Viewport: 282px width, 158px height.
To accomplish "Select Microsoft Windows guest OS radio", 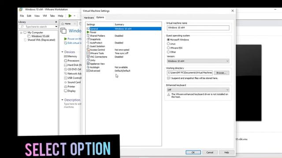I will pos(168,39).
